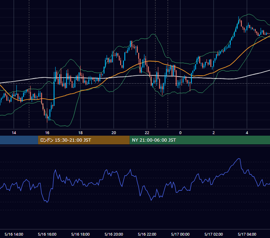Click the 5/16 18:00 oscillator time label
This screenshot has width=270, height=238.
pos(81,234)
